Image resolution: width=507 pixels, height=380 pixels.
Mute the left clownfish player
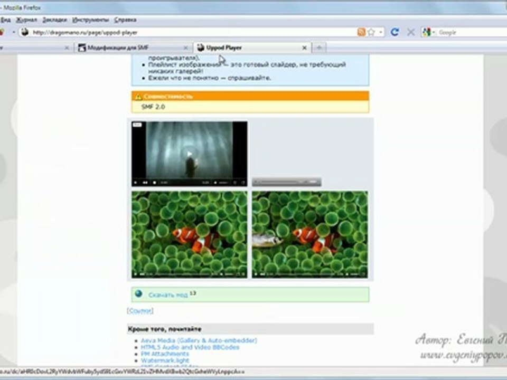click(221, 274)
